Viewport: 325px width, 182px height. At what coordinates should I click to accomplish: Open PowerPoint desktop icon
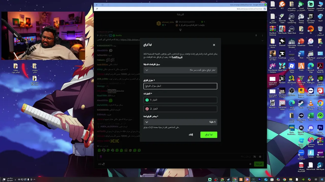coord(301,42)
